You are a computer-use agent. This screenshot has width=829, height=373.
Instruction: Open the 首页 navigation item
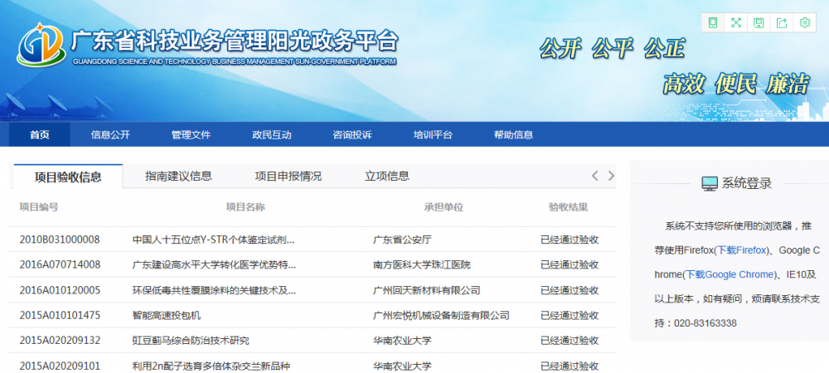(39, 135)
